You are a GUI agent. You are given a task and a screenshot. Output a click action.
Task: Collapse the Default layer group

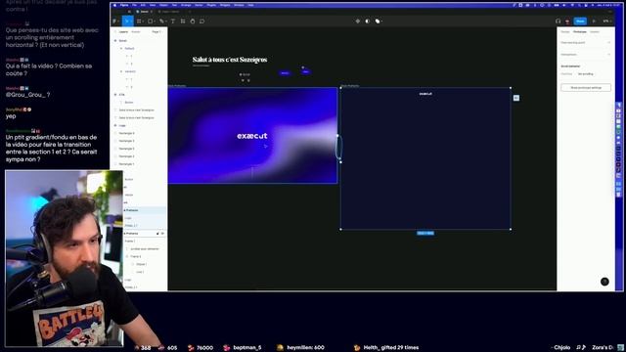[x=121, y=48]
